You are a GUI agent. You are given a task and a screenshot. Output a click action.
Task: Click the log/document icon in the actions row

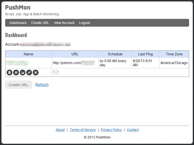point(9,72)
